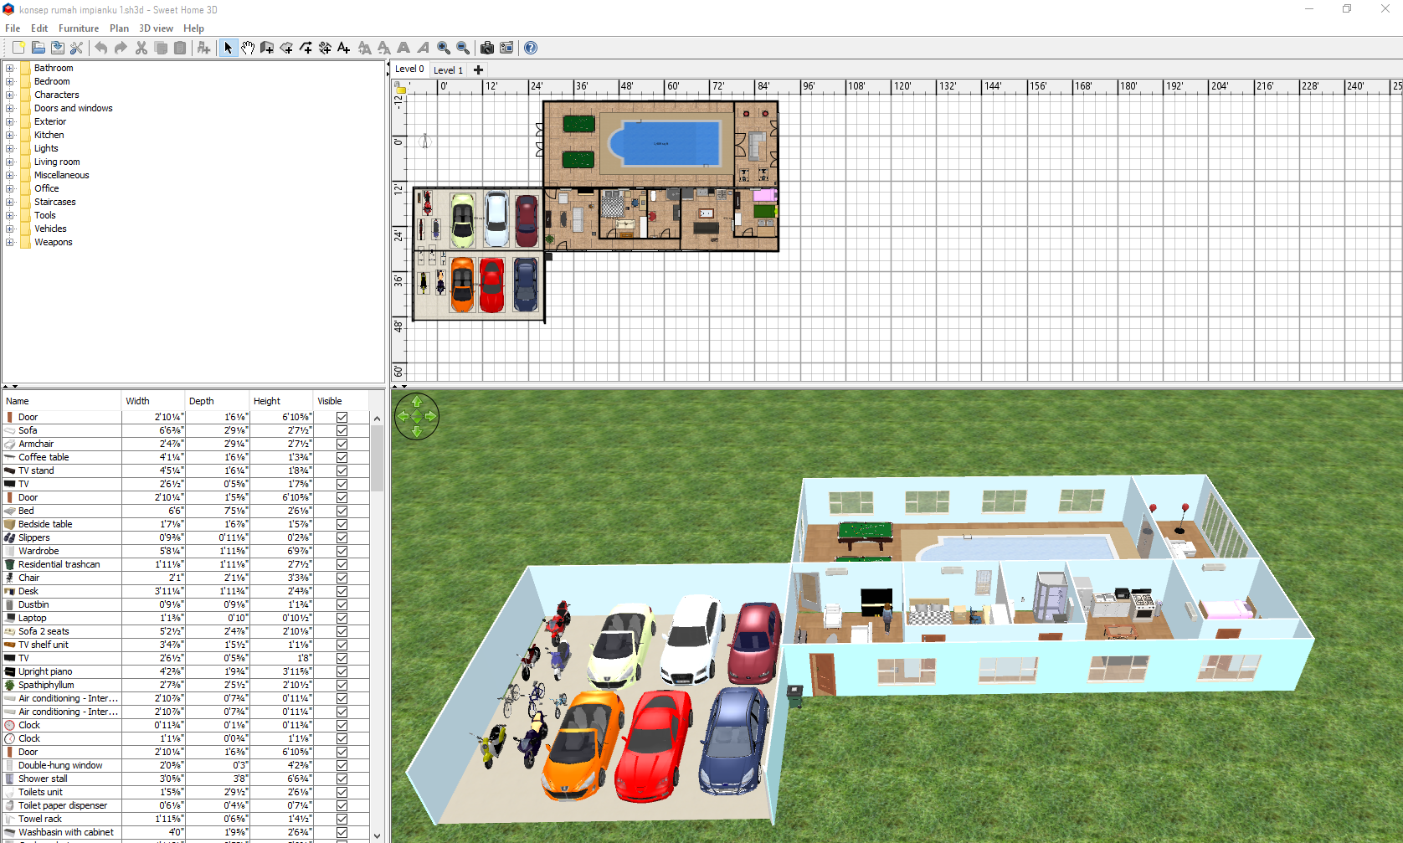Select the Create walls tool
1403x843 pixels.
click(x=267, y=48)
